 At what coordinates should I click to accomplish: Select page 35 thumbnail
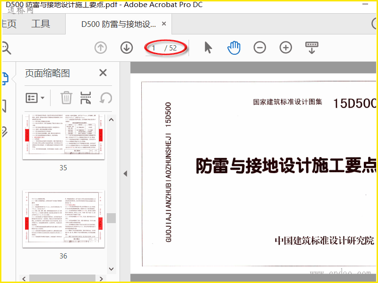(x=63, y=137)
